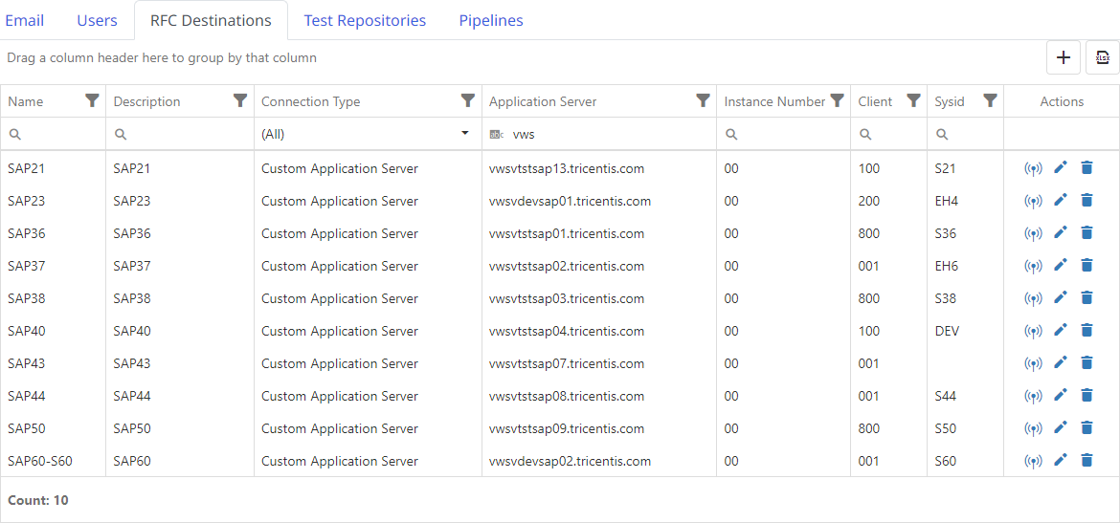This screenshot has height=523, width=1120.
Task: Switch to the Test Repositories tab
Action: (365, 20)
